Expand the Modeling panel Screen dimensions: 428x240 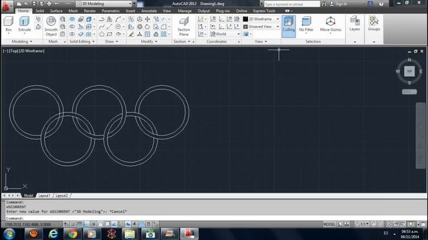[22, 41]
